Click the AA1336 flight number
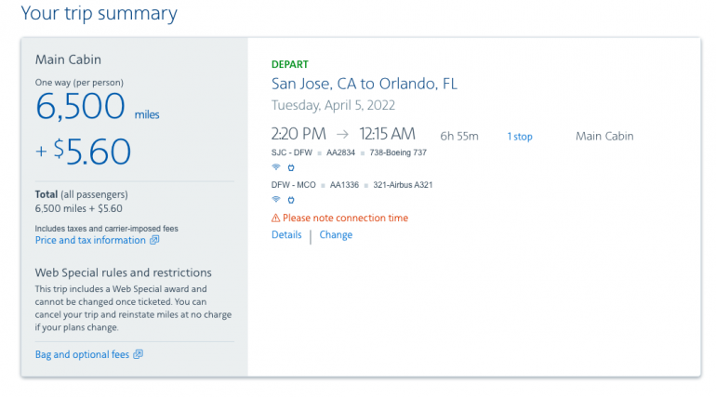 click(x=344, y=185)
